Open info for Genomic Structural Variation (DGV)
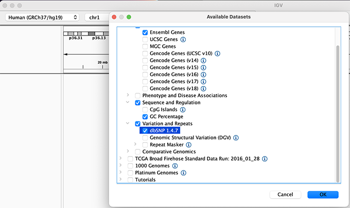This screenshot has height=208, width=350. (236, 138)
